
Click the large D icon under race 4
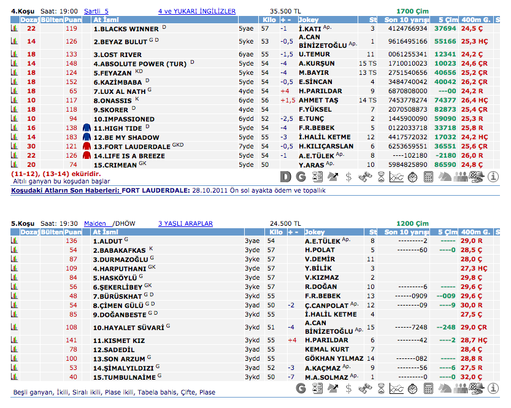[285, 177]
